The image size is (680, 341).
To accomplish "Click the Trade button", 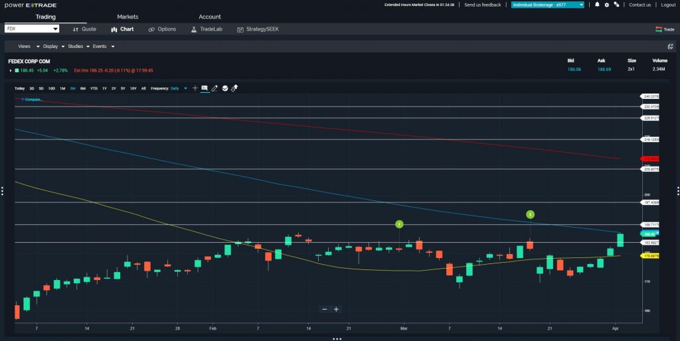I will [665, 29].
